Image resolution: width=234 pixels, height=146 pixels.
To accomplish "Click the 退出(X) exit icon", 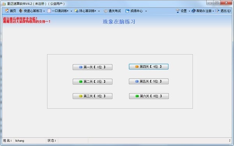I will [x=218, y=11].
